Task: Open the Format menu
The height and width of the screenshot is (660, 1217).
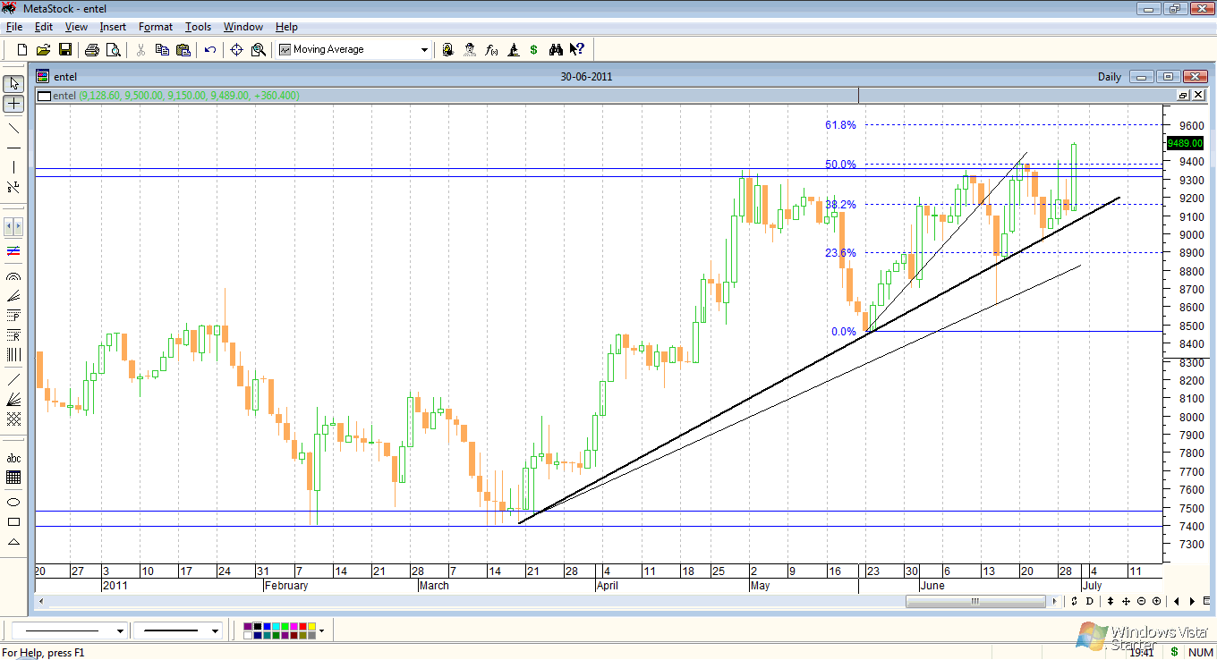Action: [155, 27]
